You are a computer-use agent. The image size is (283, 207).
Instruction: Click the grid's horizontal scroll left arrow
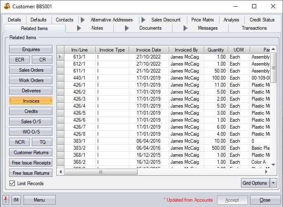point(60,172)
